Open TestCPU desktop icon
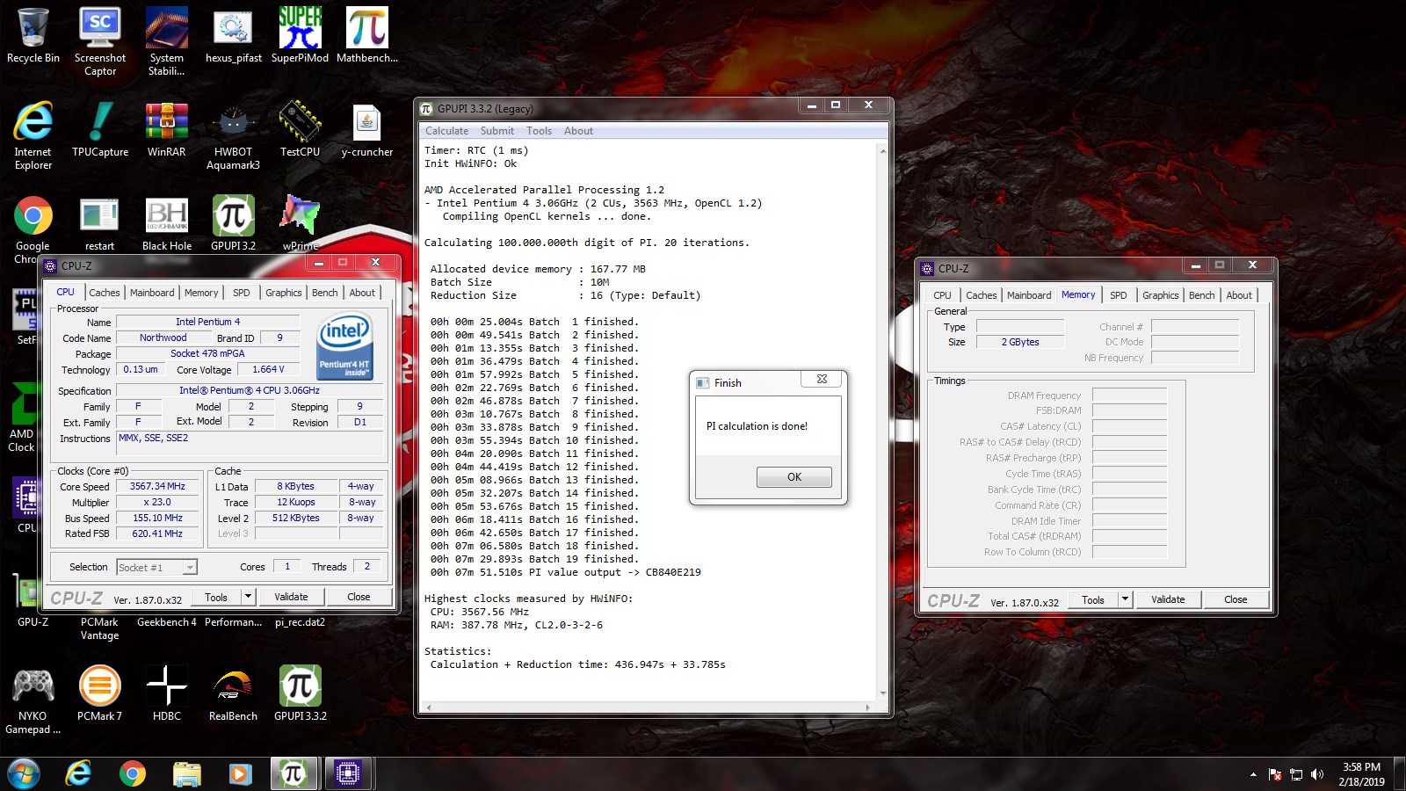This screenshot has height=791, width=1406. (300, 130)
